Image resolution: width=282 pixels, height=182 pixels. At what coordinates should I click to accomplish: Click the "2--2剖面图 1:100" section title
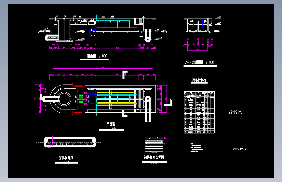[199, 62]
